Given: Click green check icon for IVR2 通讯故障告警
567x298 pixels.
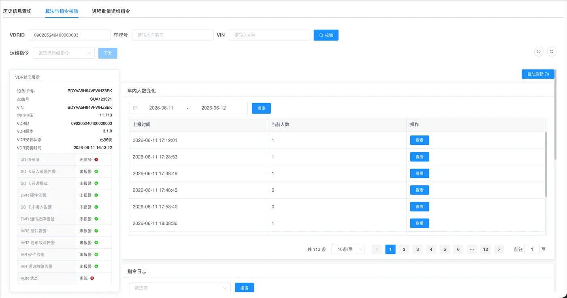Looking at the screenshot, I should tap(96, 243).
